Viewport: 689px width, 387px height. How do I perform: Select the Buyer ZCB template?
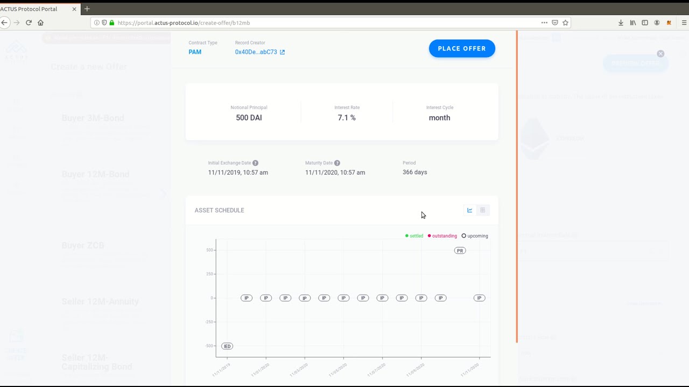click(83, 246)
